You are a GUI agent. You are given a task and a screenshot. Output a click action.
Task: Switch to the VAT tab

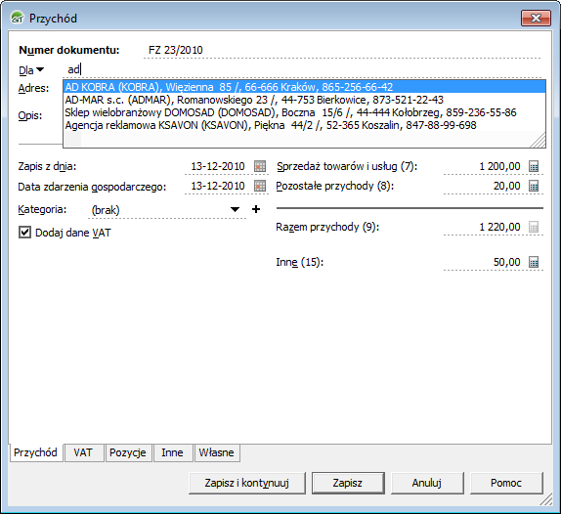pyautogui.click(x=83, y=452)
